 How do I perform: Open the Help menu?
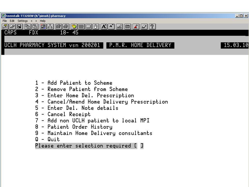[x=43, y=21]
